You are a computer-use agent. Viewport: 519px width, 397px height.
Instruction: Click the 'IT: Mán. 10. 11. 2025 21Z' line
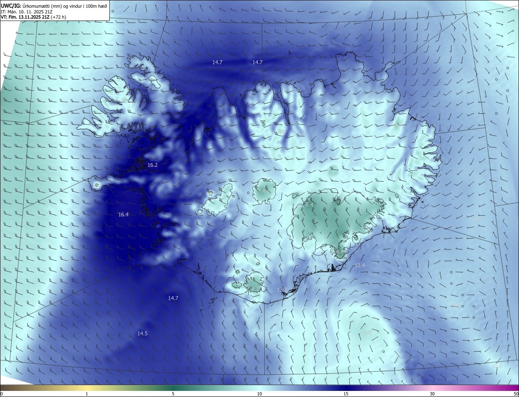click(26, 11)
